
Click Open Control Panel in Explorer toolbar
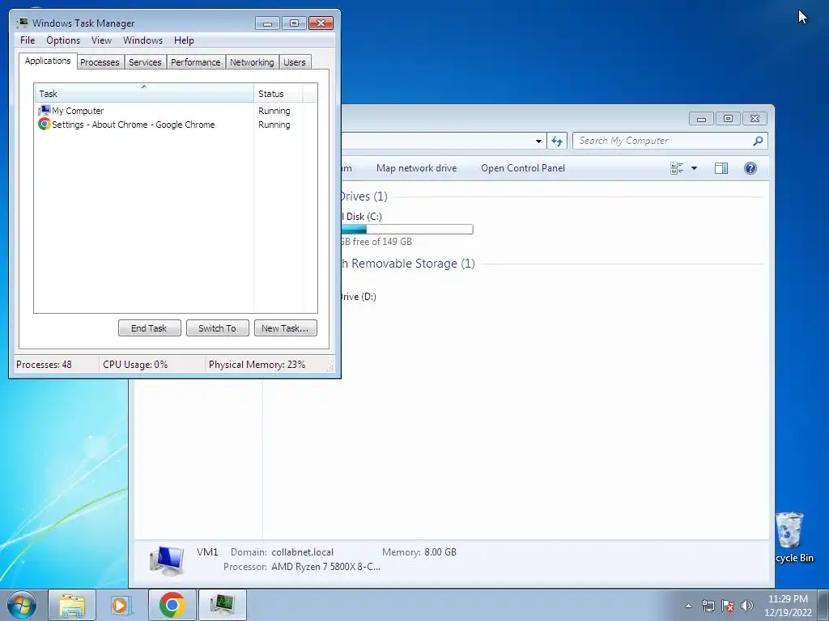coord(523,168)
